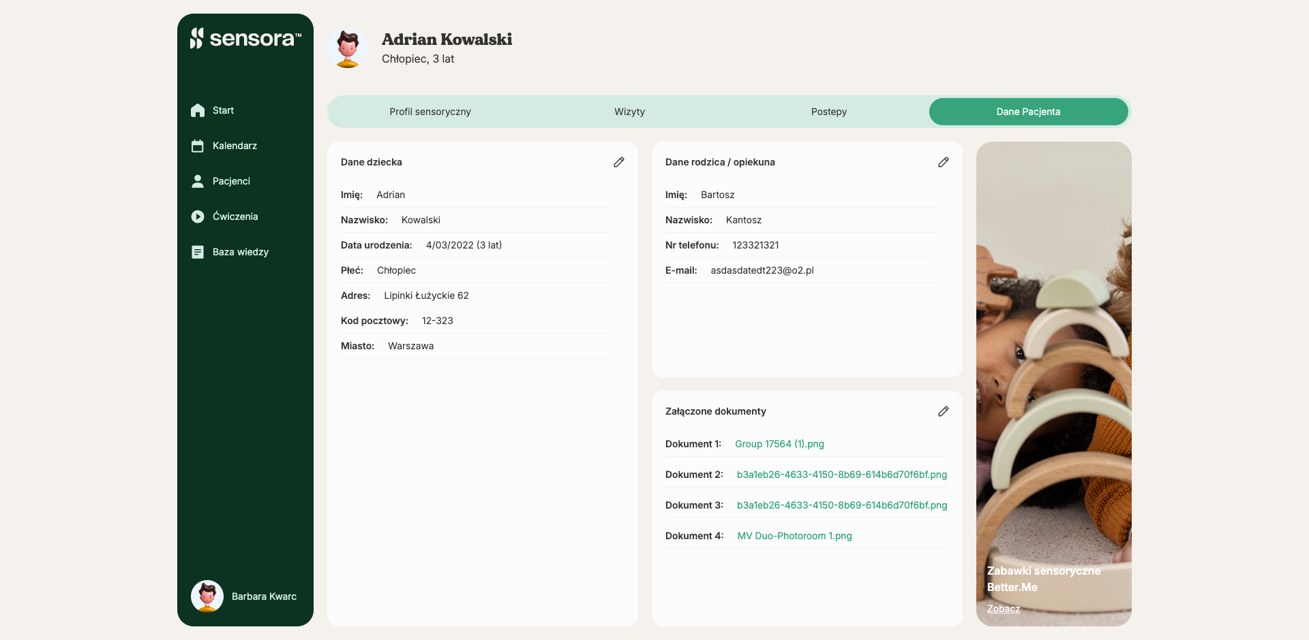Viewport: 1309px width, 640px height.
Task: Open Ćwiczenia from the sidebar
Action: point(235,217)
